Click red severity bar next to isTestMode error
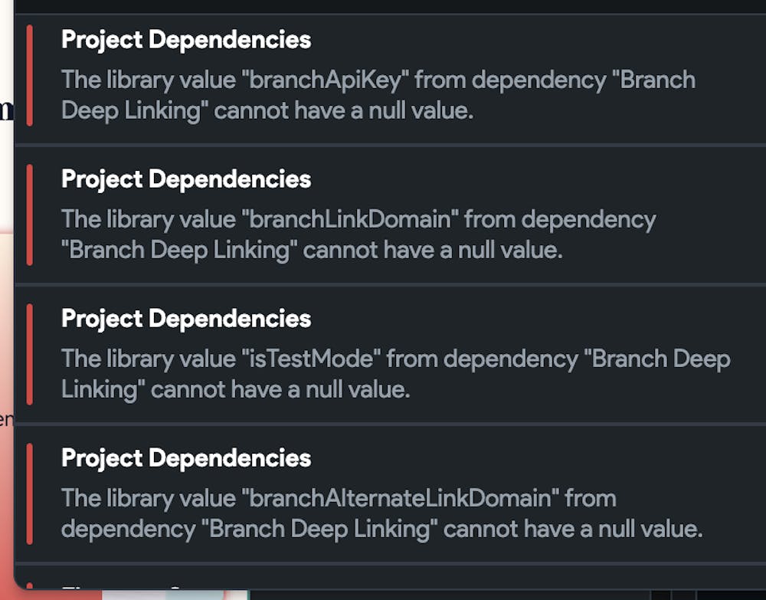Image resolution: width=766 pixels, height=600 pixels. 29,354
